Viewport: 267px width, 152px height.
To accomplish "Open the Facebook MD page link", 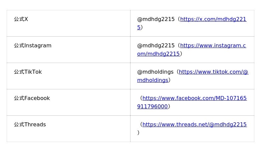I will (195, 98).
